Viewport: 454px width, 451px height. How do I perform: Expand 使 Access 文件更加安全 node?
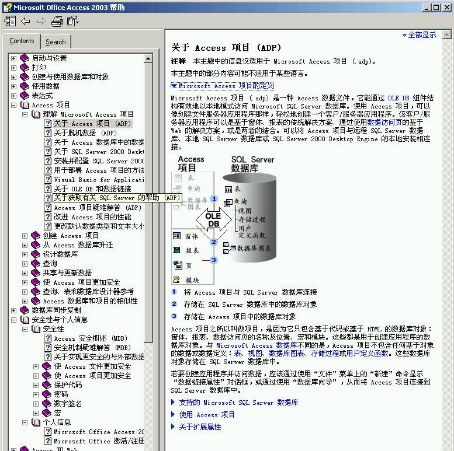tap(36, 366)
